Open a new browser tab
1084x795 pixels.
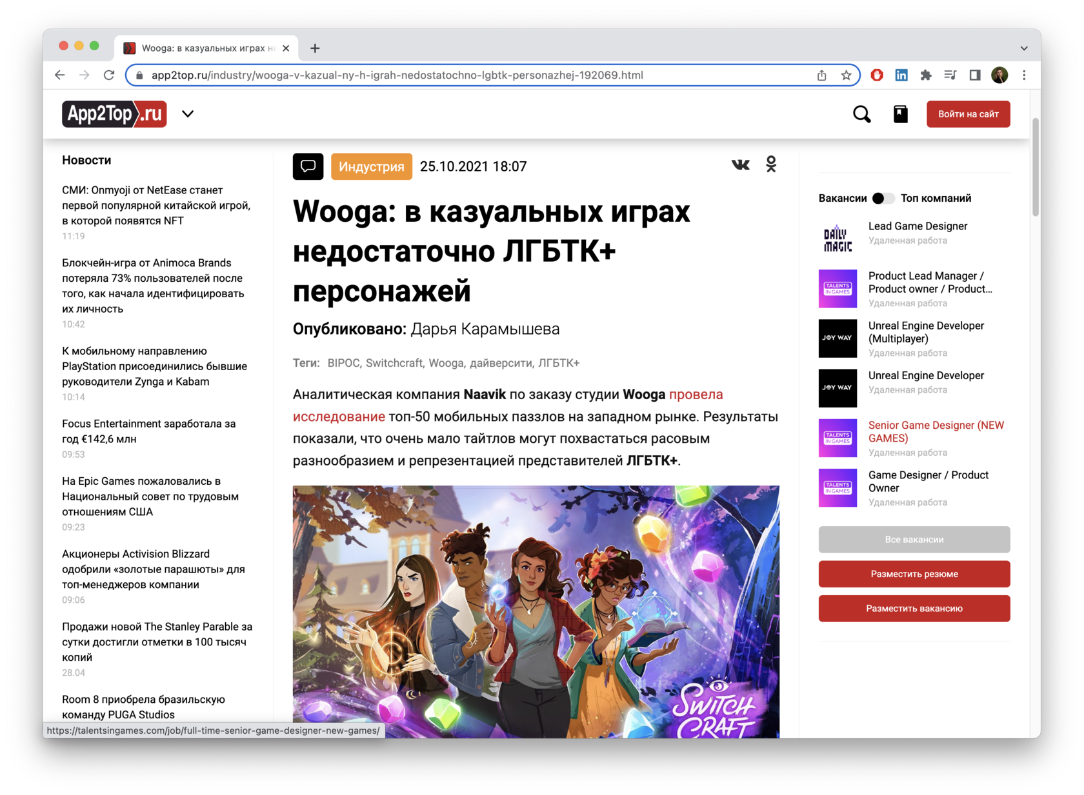tap(315, 48)
